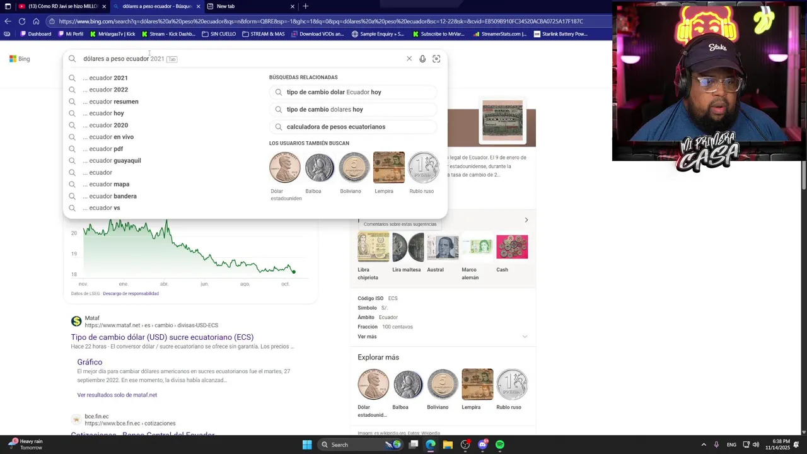Open Starlink Battery Pow bookmark
This screenshot has height=454, width=807.
coord(560,34)
